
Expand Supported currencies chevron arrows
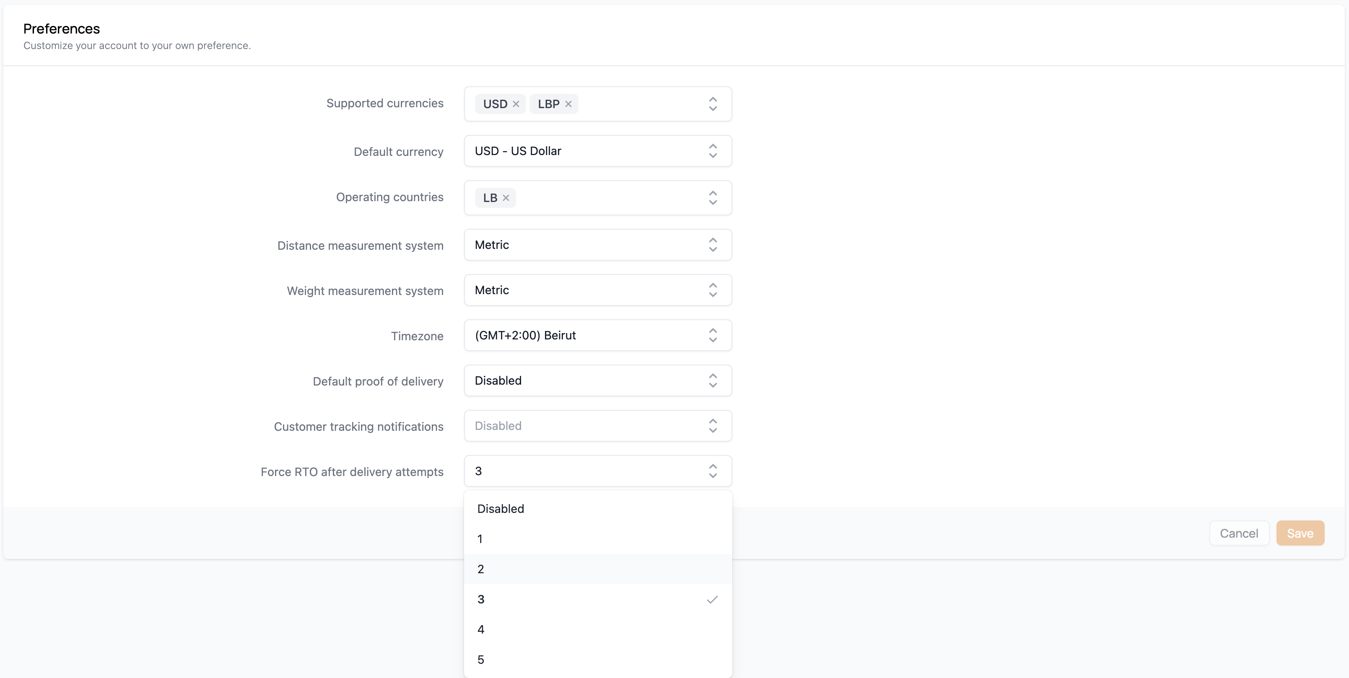point(713,104)
